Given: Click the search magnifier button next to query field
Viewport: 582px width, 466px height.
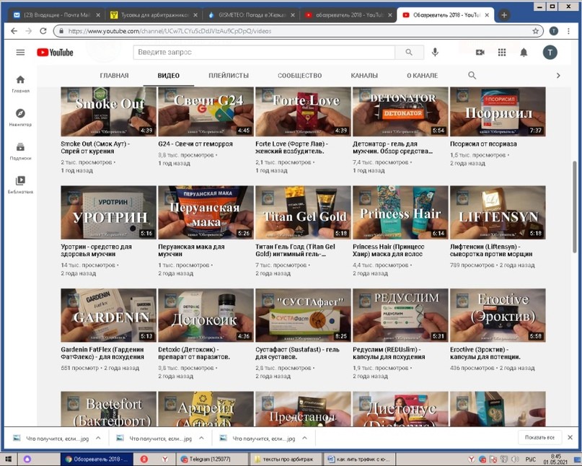Looking at the screenshot, I should pyautogui.click(x=409, y=53).
